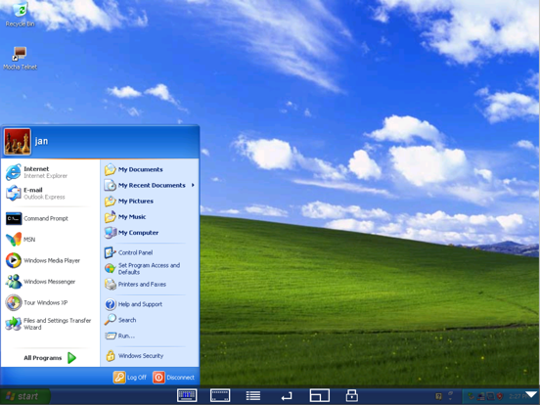The image size is (540, 405).
Task: Click the Start button
Action: point(24,396)
